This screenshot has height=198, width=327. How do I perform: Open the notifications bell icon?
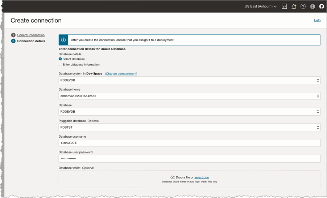click(294, 7)
